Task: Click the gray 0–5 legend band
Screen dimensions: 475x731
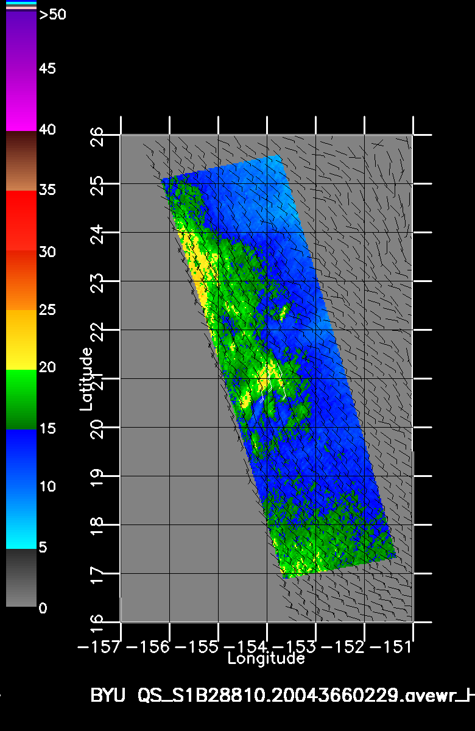Action: click(x=21, y=578)
